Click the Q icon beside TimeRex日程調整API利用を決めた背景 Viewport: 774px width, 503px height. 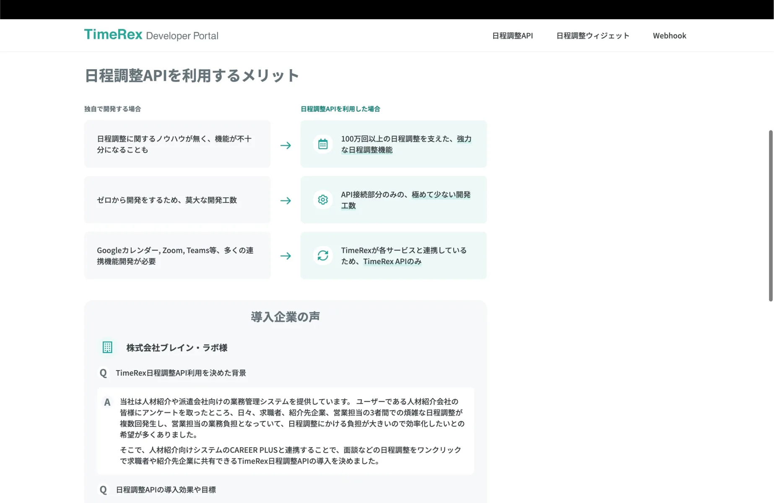(x=103, y=373)
